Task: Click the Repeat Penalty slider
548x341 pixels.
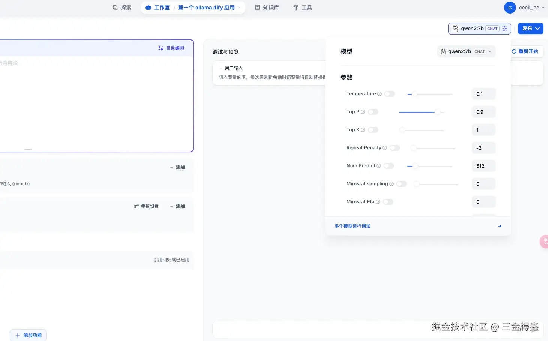Action: (433, 148)
